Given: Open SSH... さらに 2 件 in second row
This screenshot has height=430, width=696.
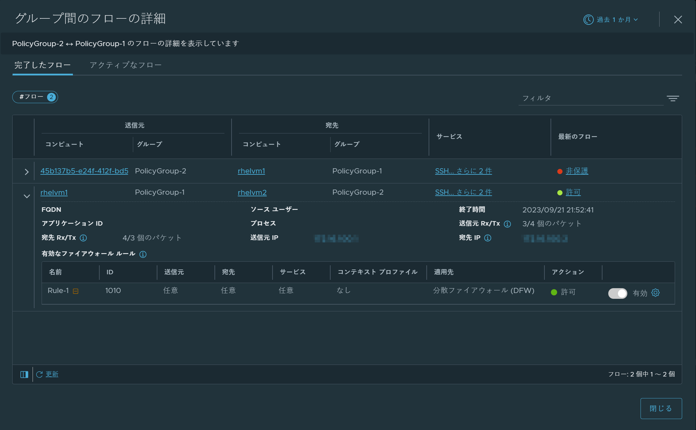Looking at the screenshot, I should [463, 192].
